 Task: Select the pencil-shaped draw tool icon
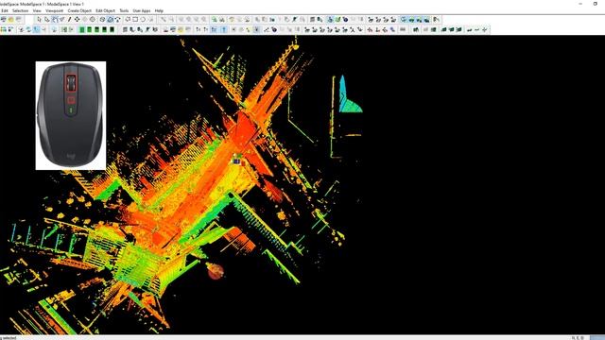click(69, 19)
